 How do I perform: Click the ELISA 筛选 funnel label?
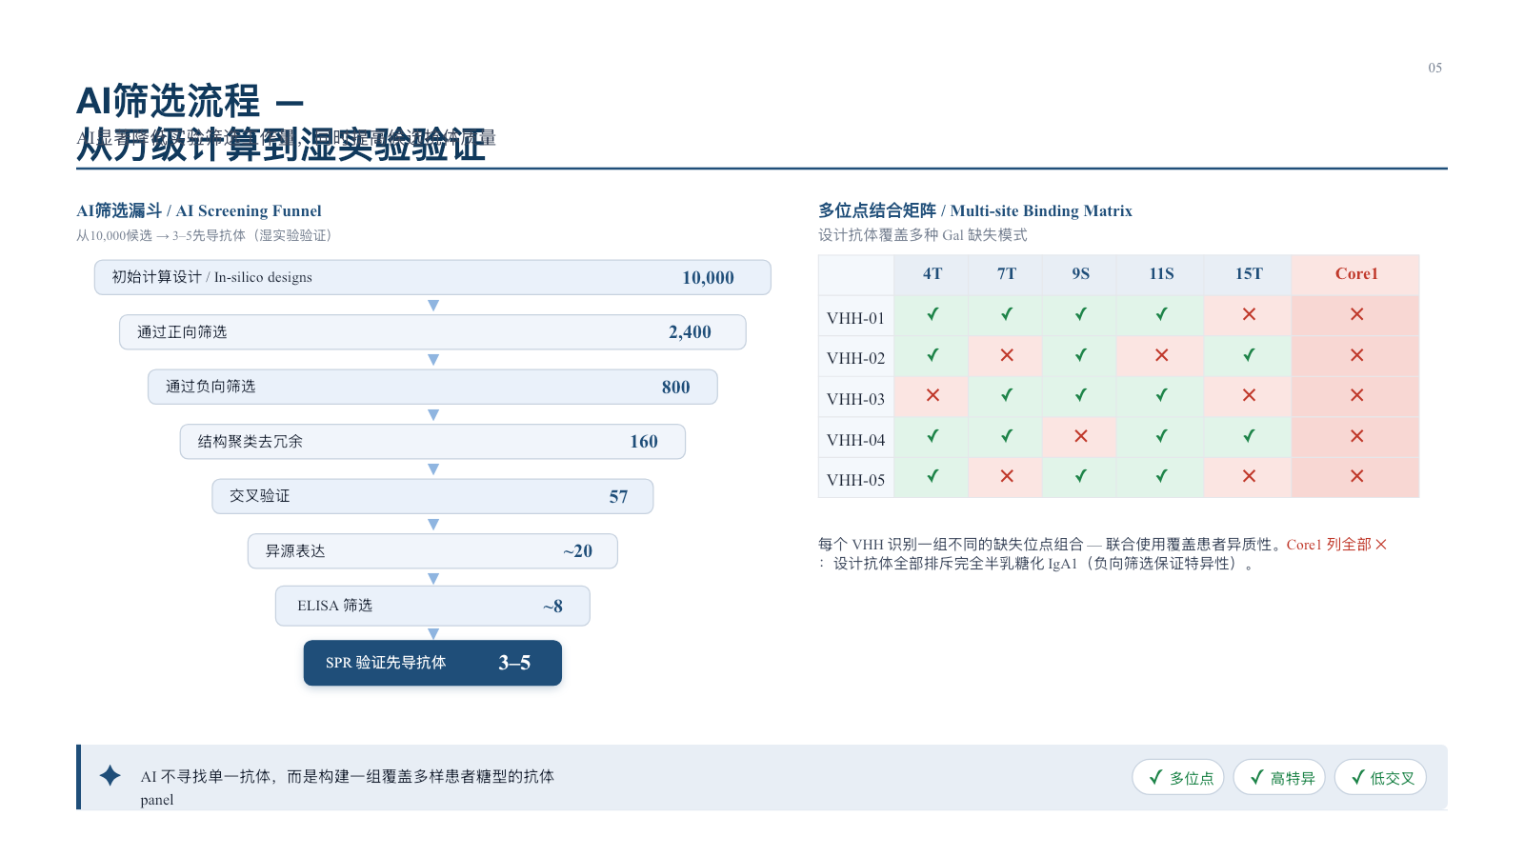pyautogui.click(x=334, y=606)
